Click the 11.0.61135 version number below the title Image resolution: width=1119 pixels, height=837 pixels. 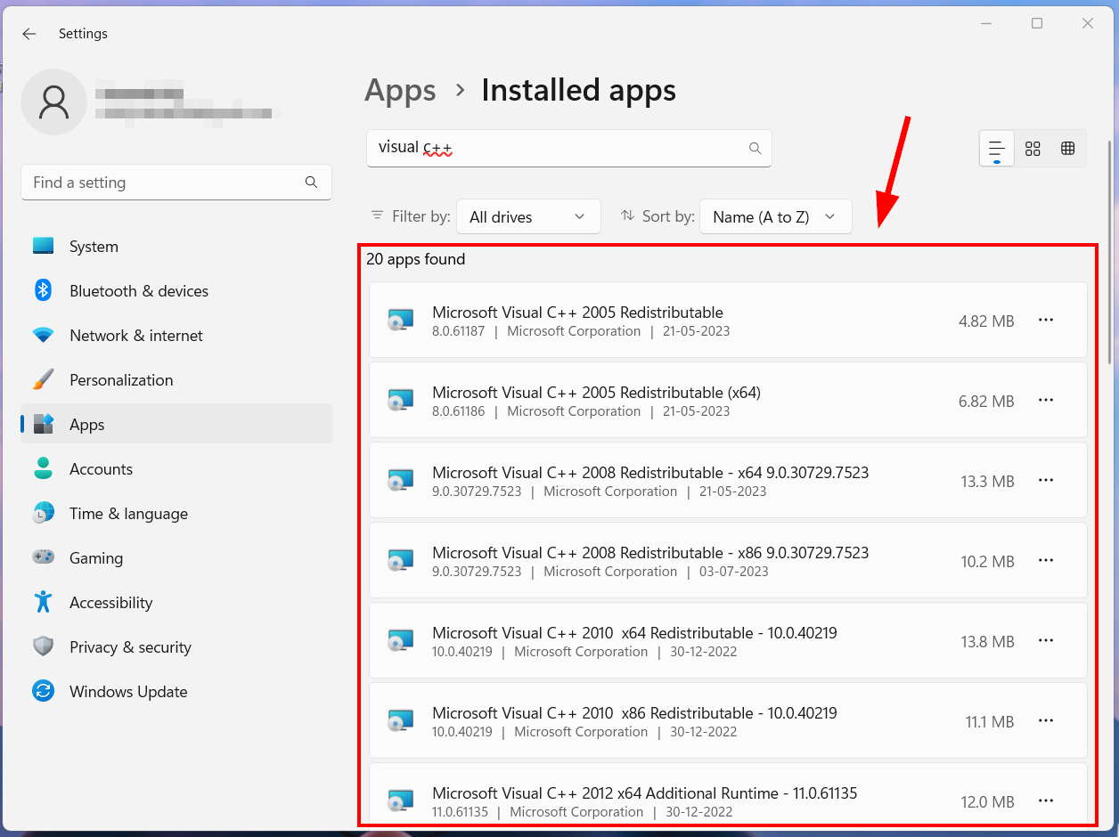(460, 812)
